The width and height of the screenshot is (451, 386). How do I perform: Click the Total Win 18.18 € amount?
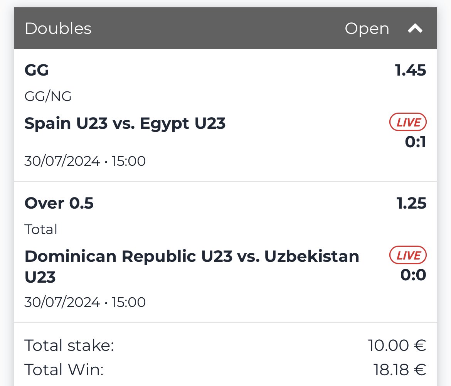[399, 370]
